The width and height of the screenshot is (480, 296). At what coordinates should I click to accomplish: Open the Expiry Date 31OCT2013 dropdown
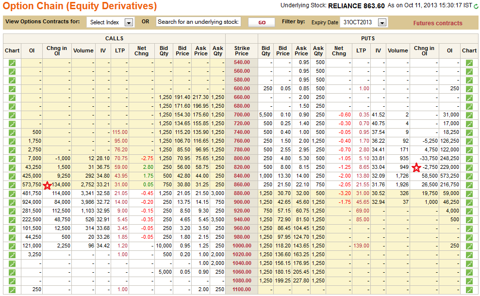tap(364, 22)
